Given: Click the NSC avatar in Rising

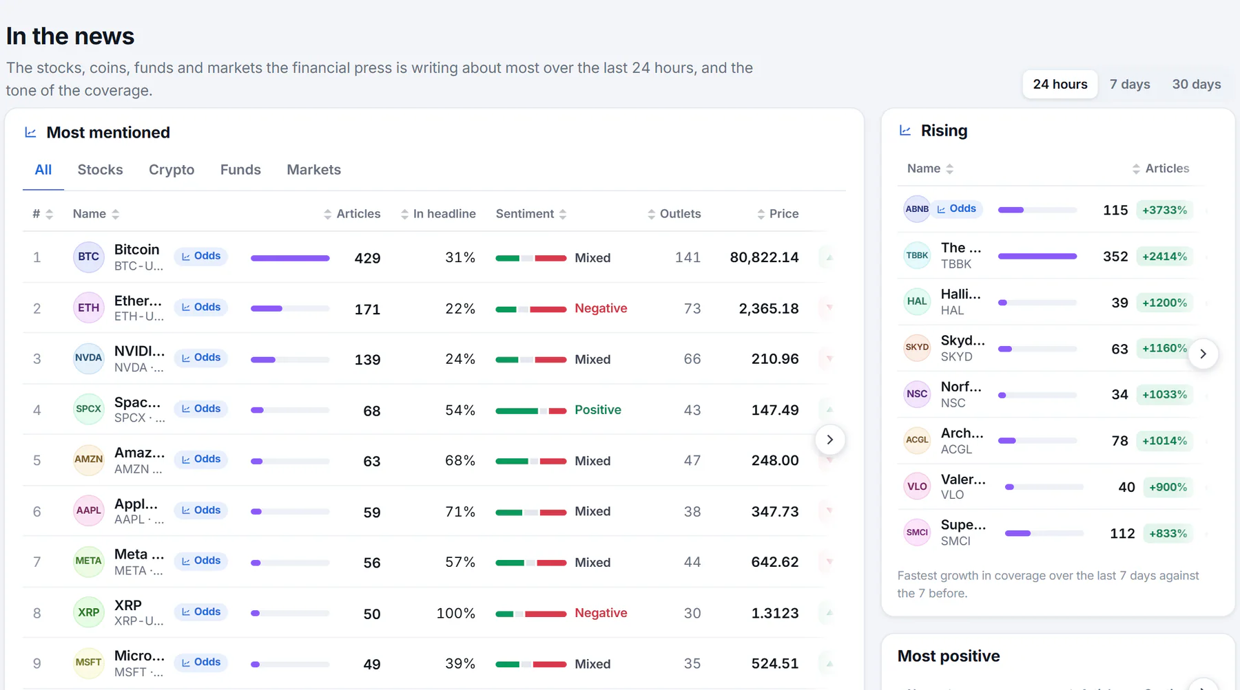Looking at the screenshot, I should [917, 394].
